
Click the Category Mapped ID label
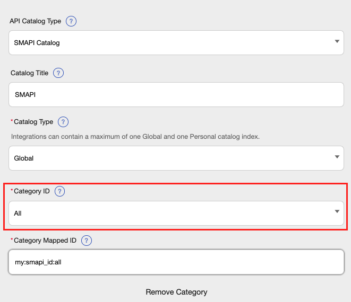click(x=45, y=241)
